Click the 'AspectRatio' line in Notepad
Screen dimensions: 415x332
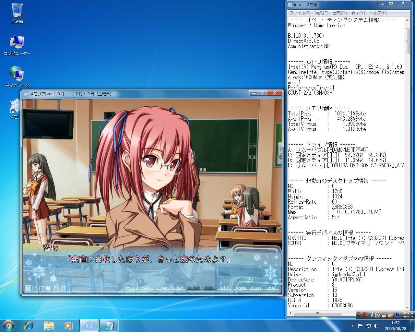click(314, 217)
